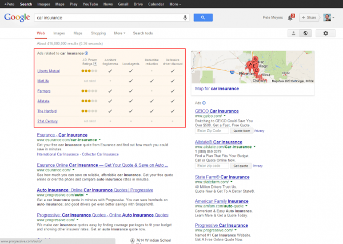Expand arrow next to www.progressive.com/auto/ URL
The height and width of the screenshot is (244, 343).
coord(87,195)
